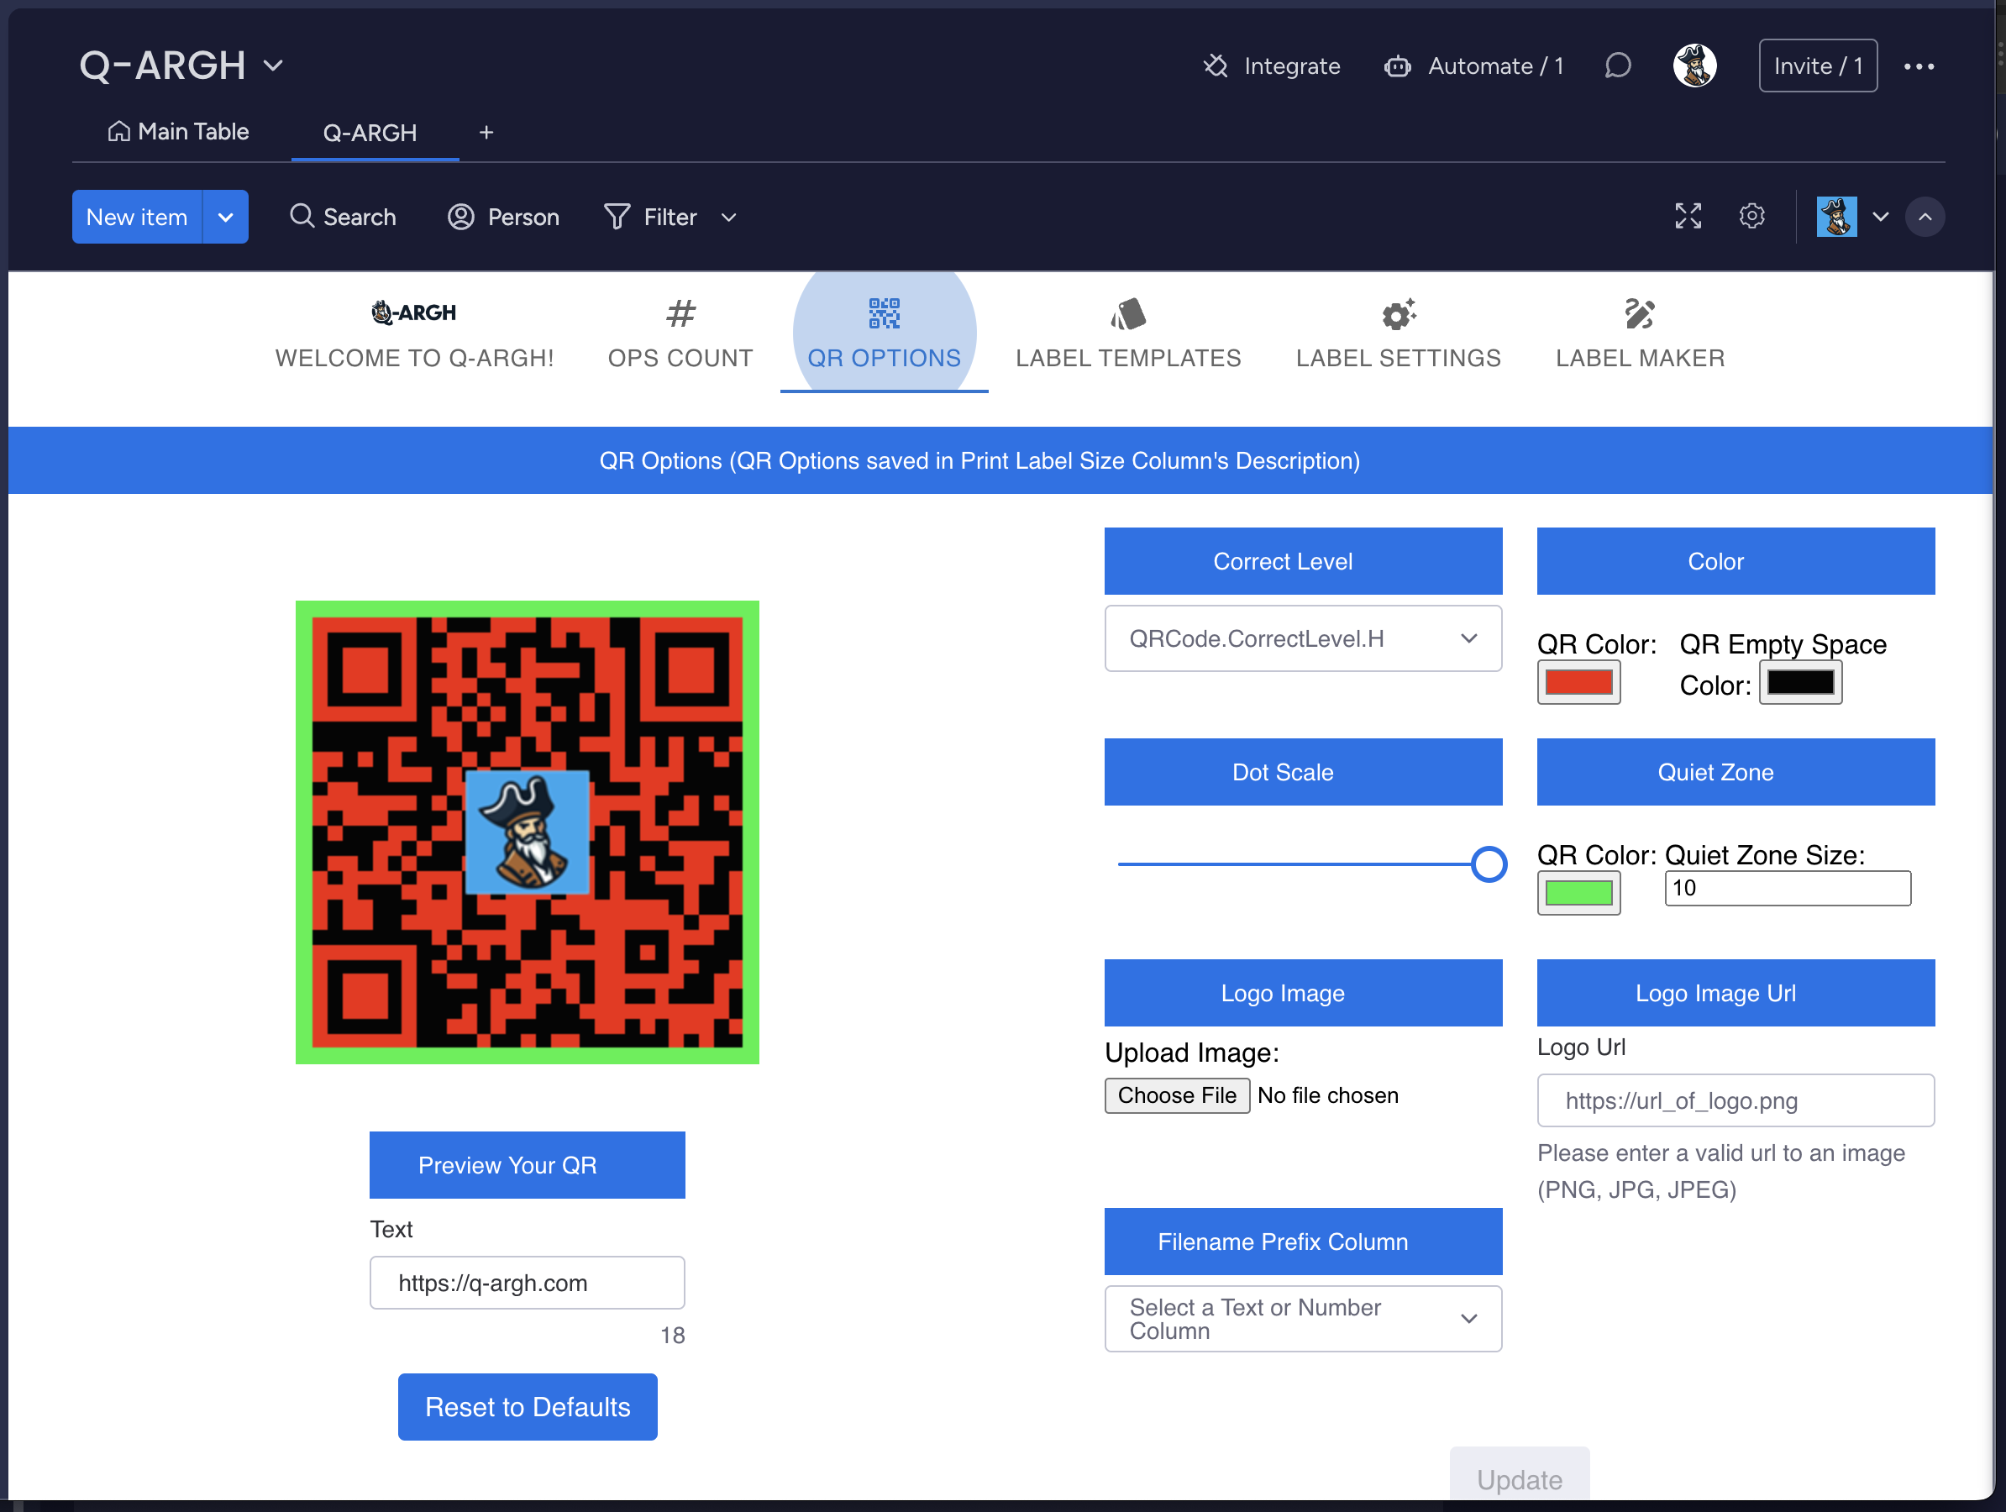Screen dimensions: 2006x1512
Task: Click the Quiet Zone header button
Action: [x=1735, y=772]
